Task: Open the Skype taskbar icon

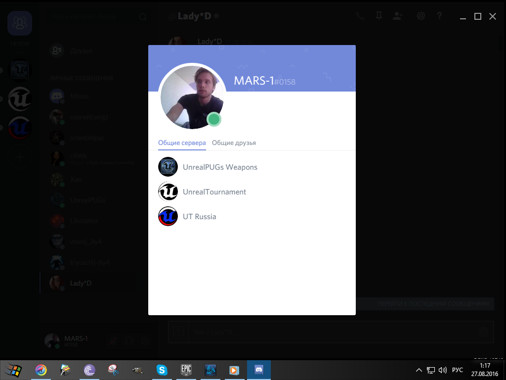Action: click(162, 370)
